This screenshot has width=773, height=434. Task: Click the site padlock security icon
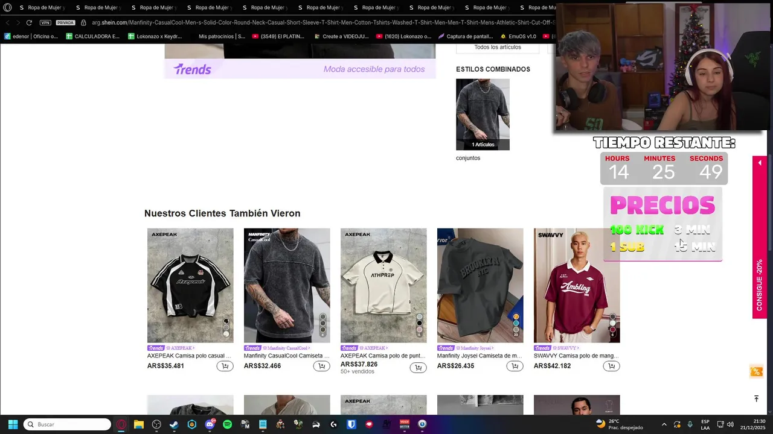[83, 22]
